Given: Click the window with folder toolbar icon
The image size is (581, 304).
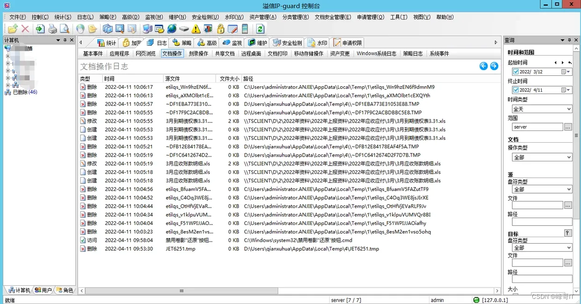Looking at the screenshot, I should coord(160,29).
